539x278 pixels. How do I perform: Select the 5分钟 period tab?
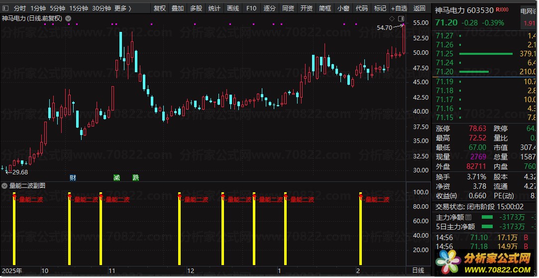(x=57, y=8)
